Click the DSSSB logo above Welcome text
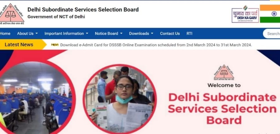Viewport: 280px width, 134px height. click(224, 72)
